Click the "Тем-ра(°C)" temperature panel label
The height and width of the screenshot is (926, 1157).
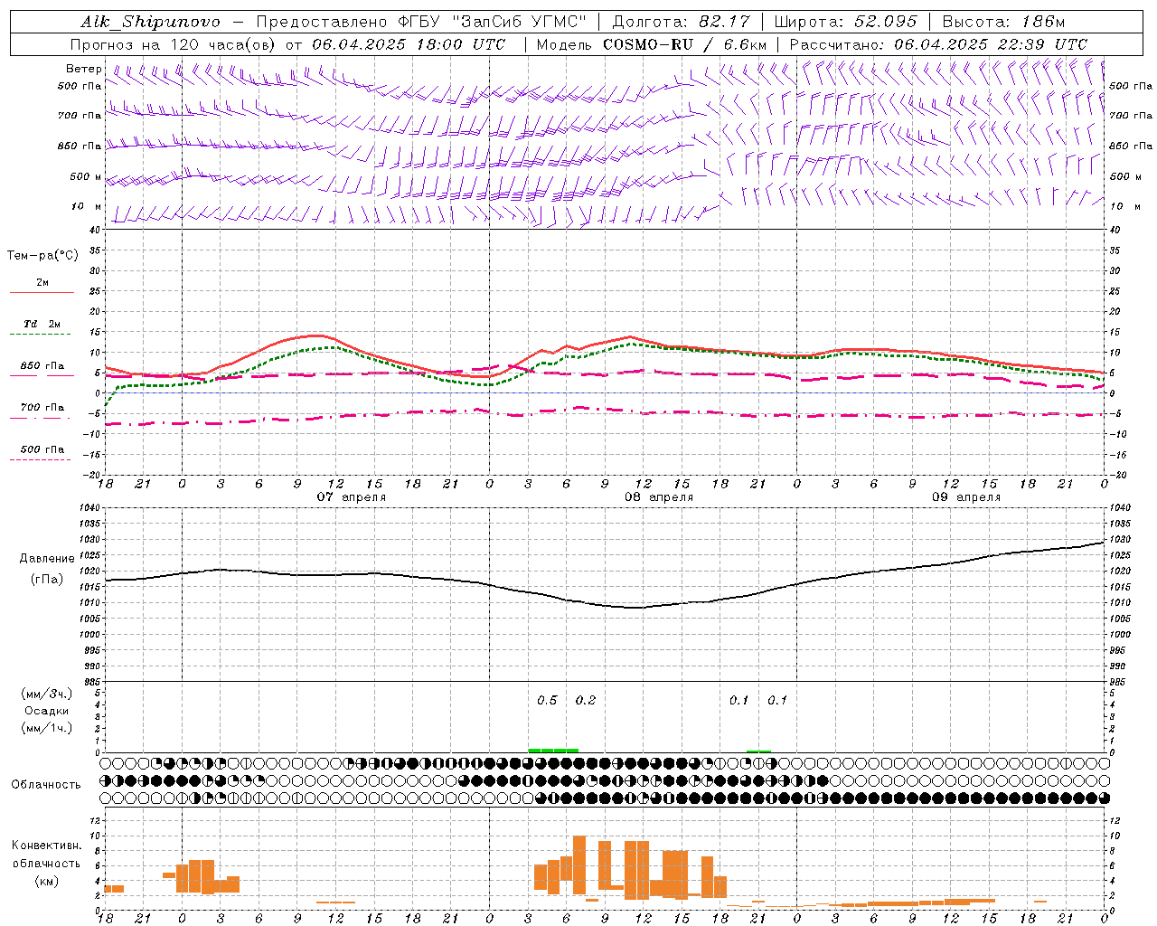click(42, 256)
